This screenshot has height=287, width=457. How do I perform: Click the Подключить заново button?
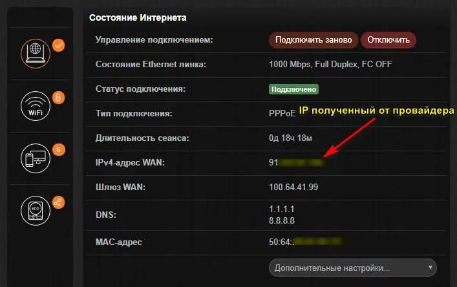click(x=314, y=40)
